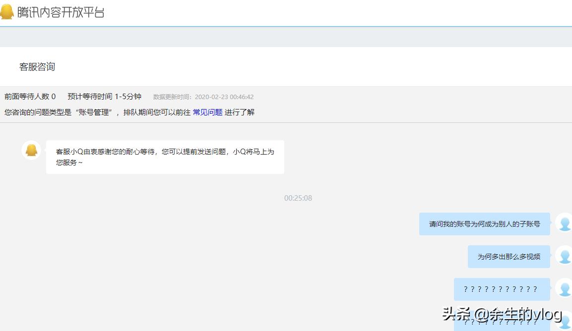Click the avatar next to the question marks message
Viewport: 572px width, 331px height.
564,289
